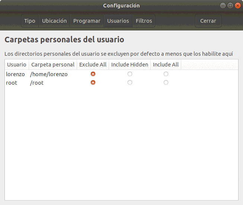The image size is (243, 205).
Task: Click the Usuarios tab
Action: pyautogui.click(x=118, y=21)
